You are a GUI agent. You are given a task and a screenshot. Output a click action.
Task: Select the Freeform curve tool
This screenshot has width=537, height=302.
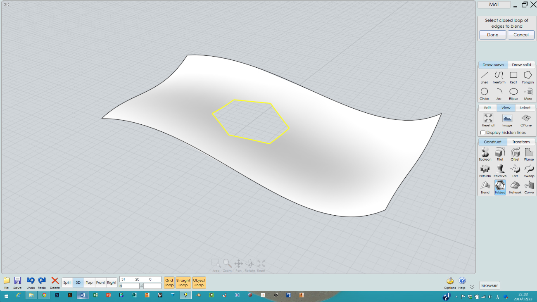[499, 77]
